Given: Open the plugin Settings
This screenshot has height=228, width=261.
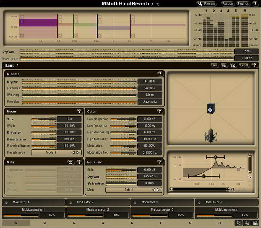Looking at the screenshot, I should click(243, 3).
